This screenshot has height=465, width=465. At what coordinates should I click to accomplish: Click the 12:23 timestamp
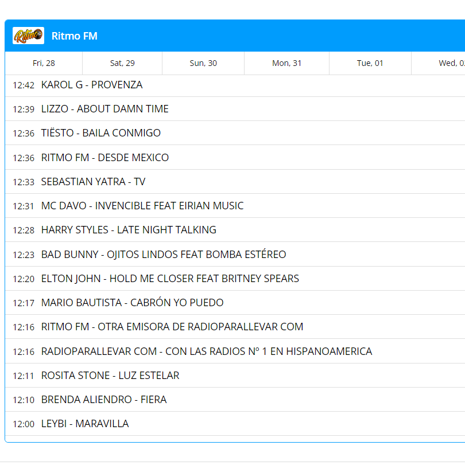(24, 255)
